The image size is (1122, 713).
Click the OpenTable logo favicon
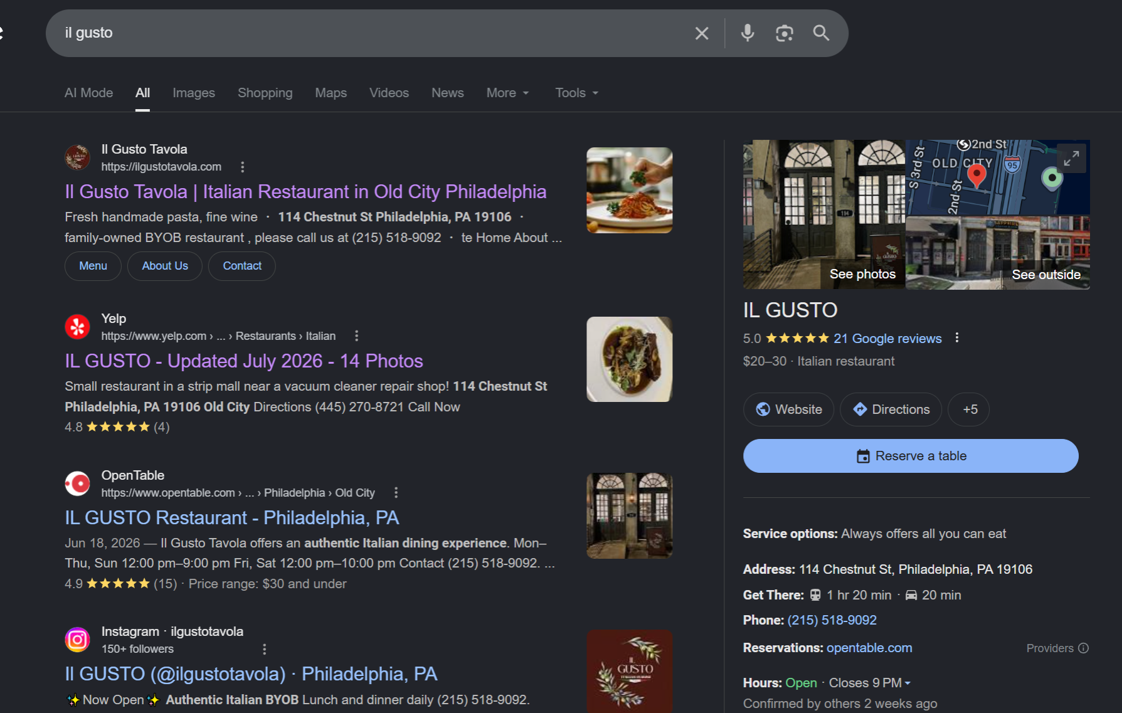78,483
